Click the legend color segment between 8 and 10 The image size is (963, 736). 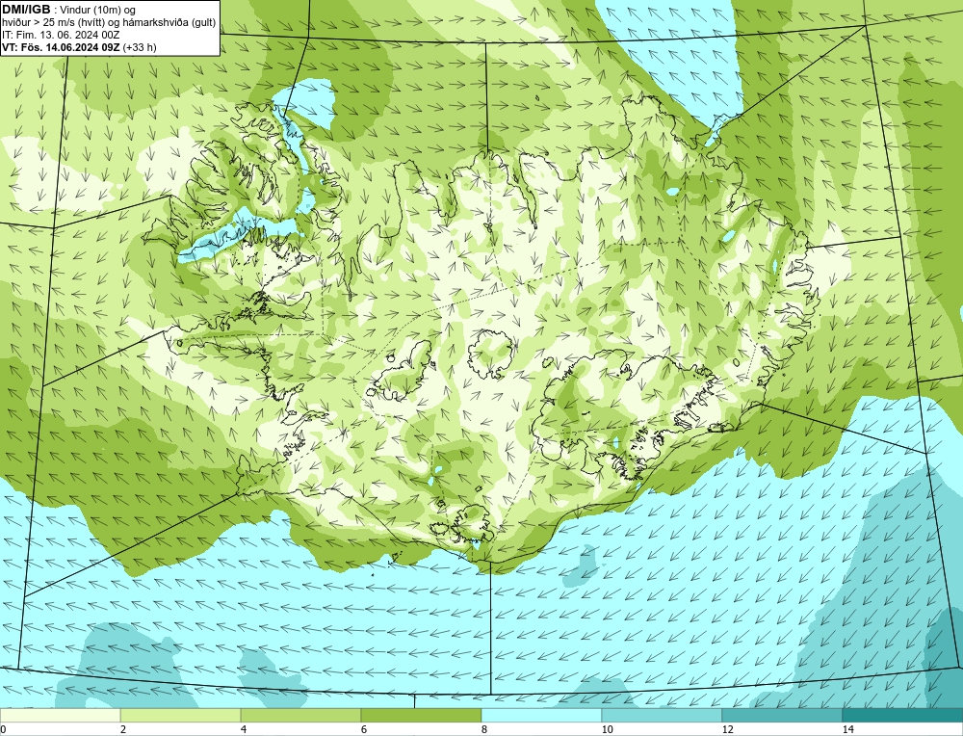(541, 715)
